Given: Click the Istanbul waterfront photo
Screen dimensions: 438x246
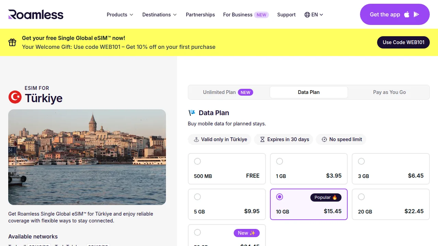Looking at the screenshot, I should coord(87,157).
